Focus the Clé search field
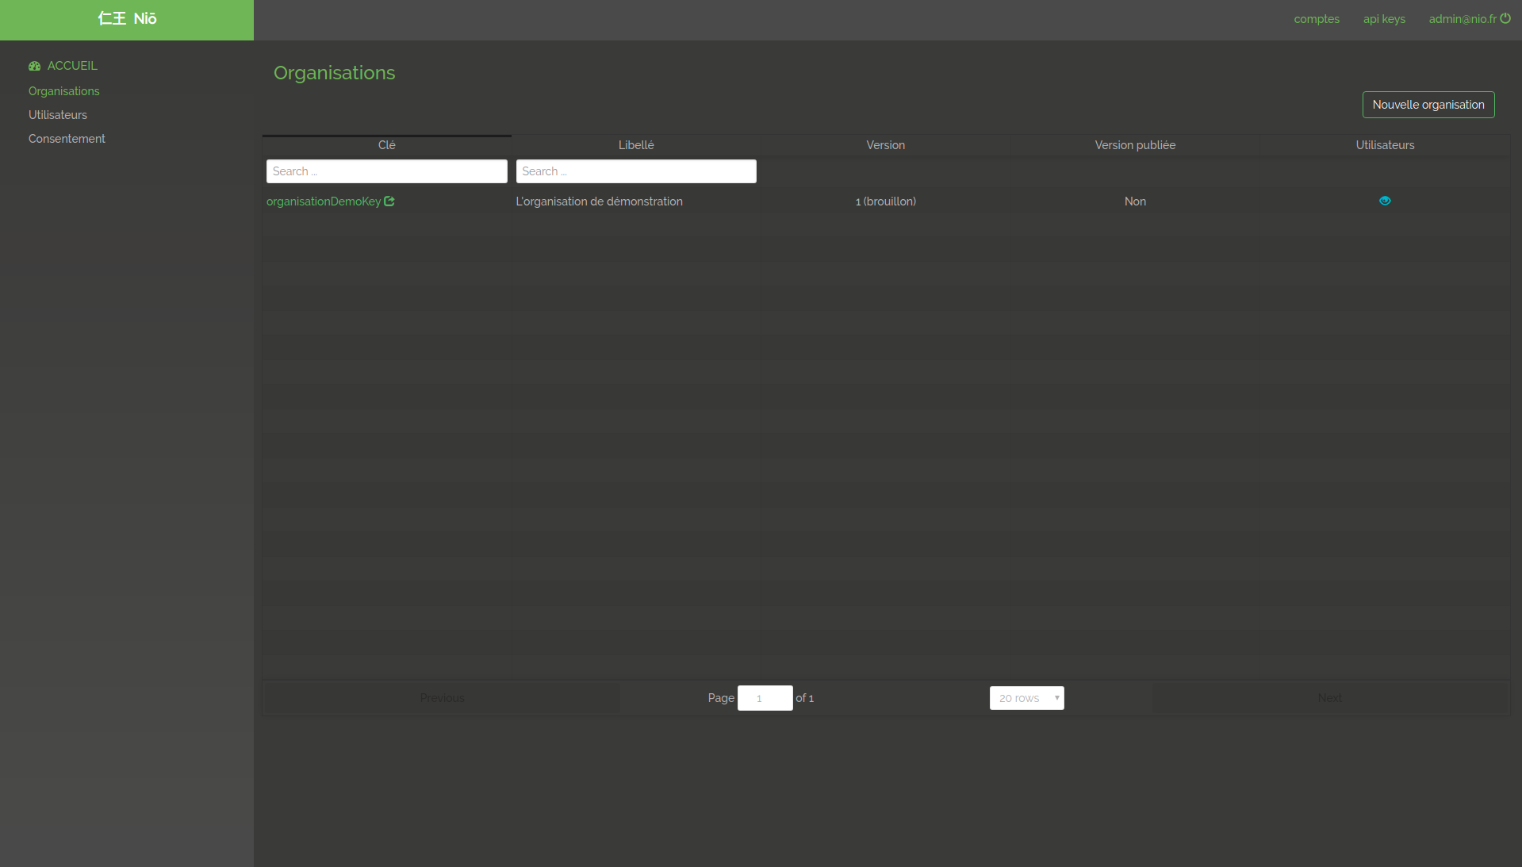 point(386,171)
